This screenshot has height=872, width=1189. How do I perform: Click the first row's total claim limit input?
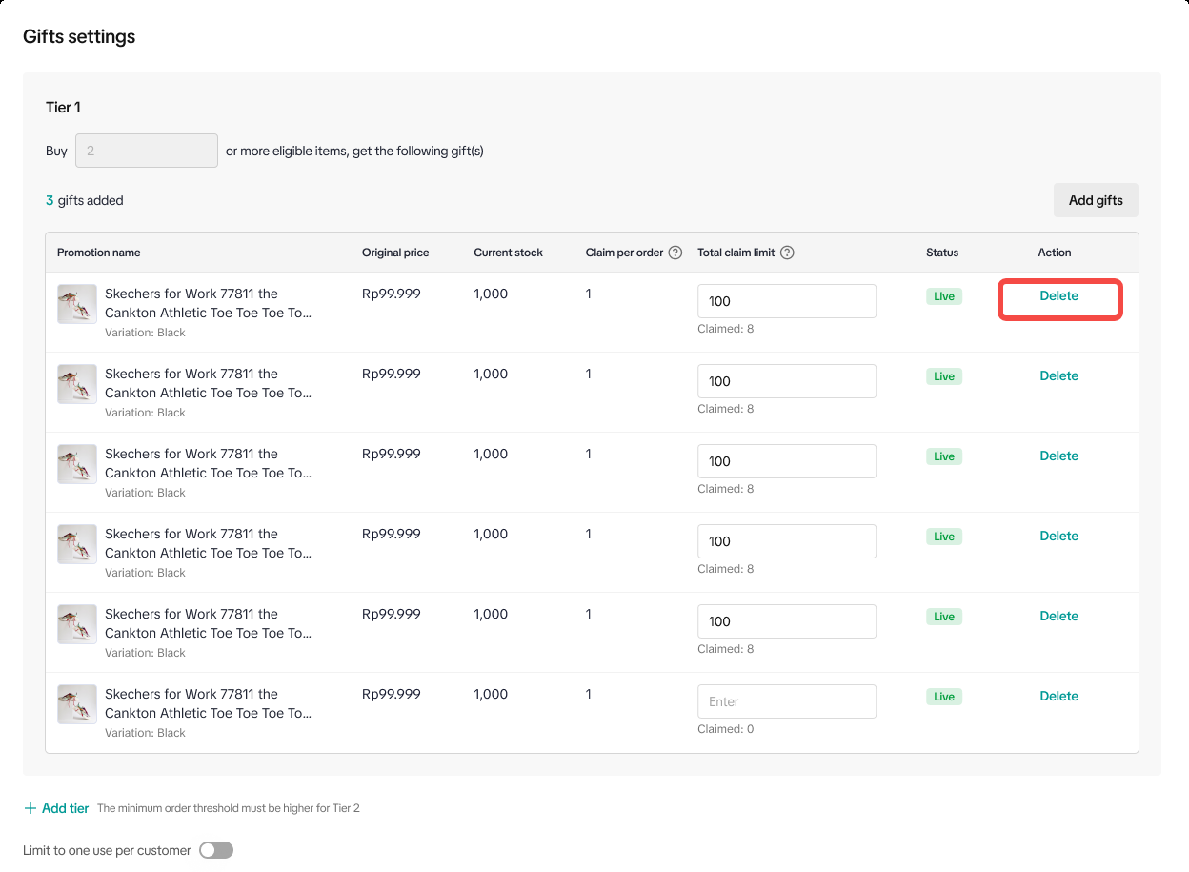(x=786, y=301)
